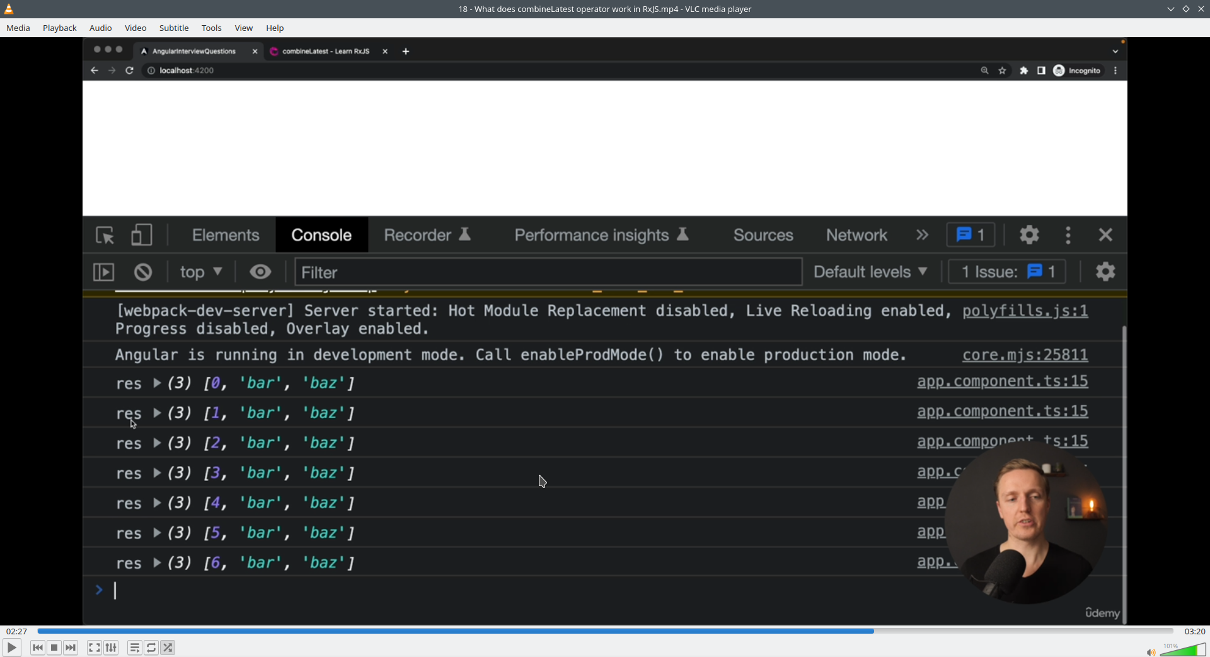Stop playback with the stop button
The height and width of the screenshot is (657, 1210).
click(54, 648)
